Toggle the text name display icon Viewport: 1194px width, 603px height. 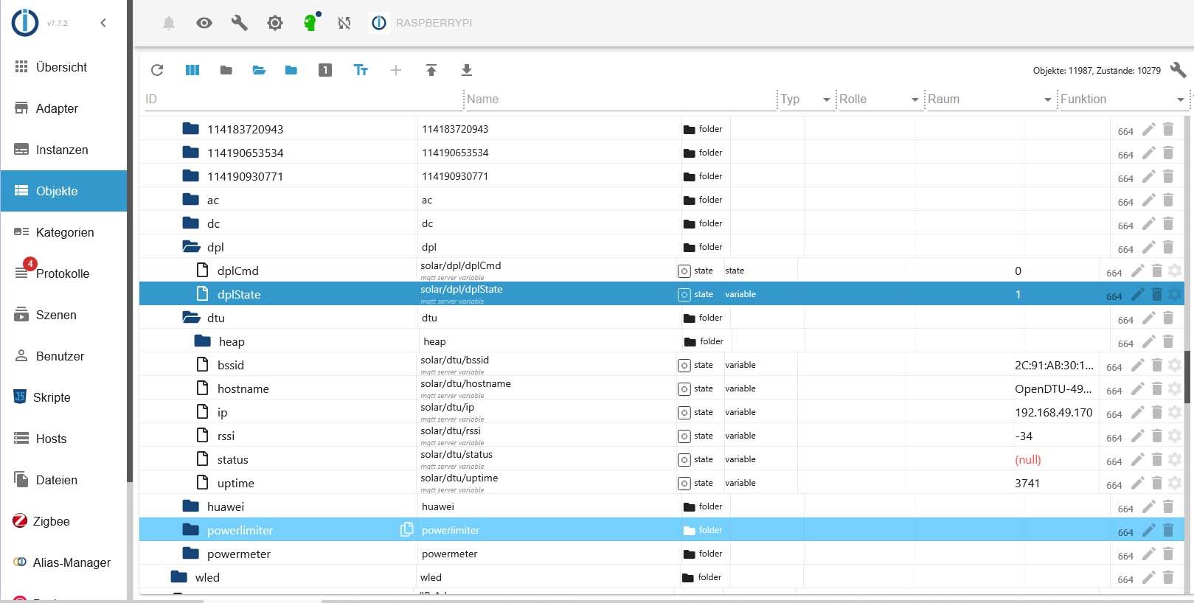point(361,70)
